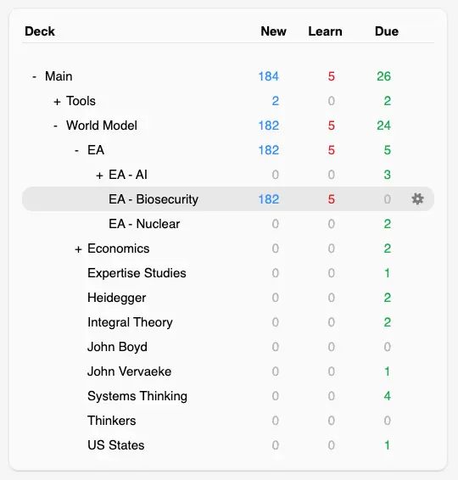458x480 pixels.
Task: Expand the Economics subdeck
Action: point(78,249)
